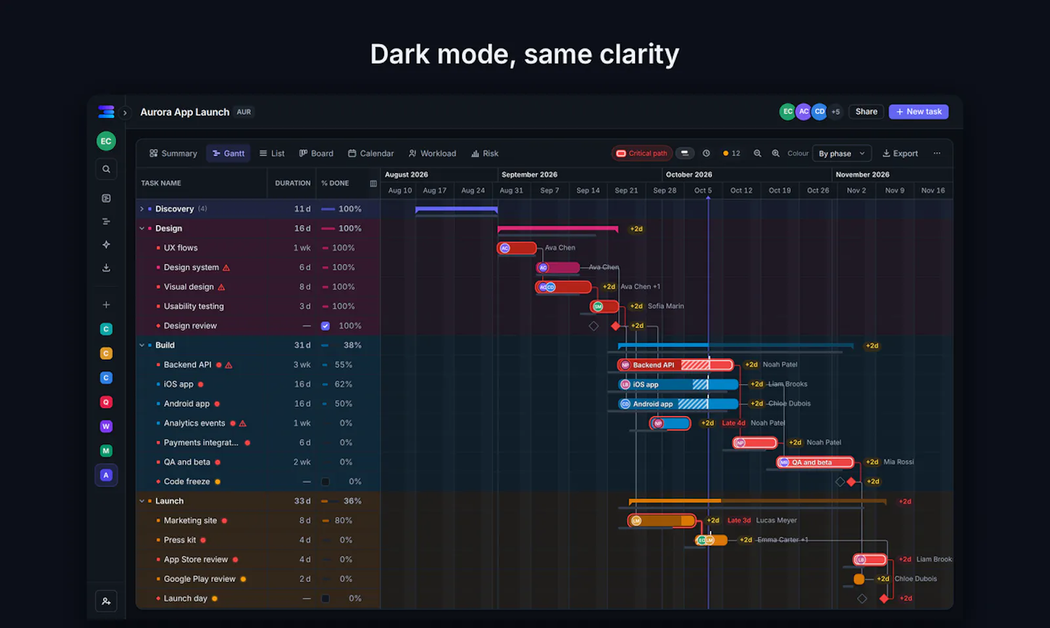Collapse the Build phase group
Image resolution: width=1050 pixels, height=628 pixels.
142,345
